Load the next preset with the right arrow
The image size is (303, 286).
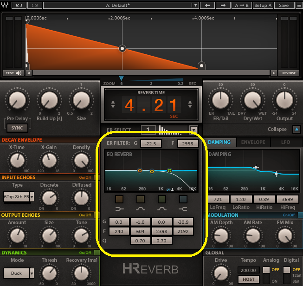(223, 5)
